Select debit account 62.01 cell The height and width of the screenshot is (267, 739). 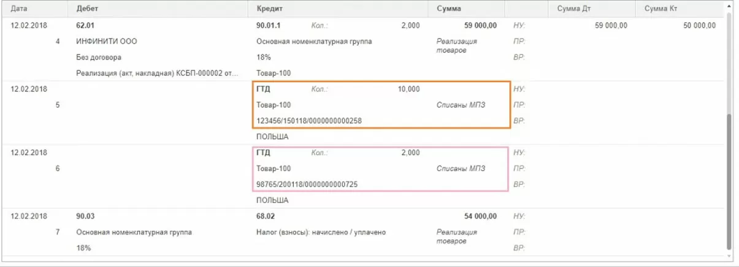point(86,26)
